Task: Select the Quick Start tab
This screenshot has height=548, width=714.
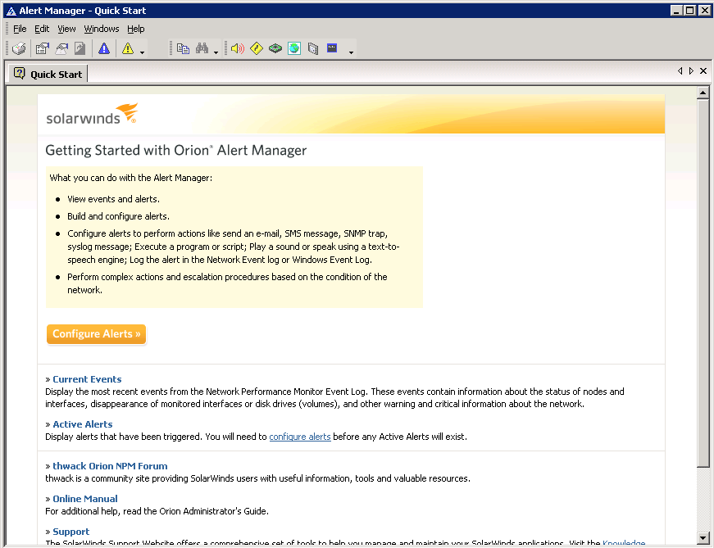Action: click(48, 74)
